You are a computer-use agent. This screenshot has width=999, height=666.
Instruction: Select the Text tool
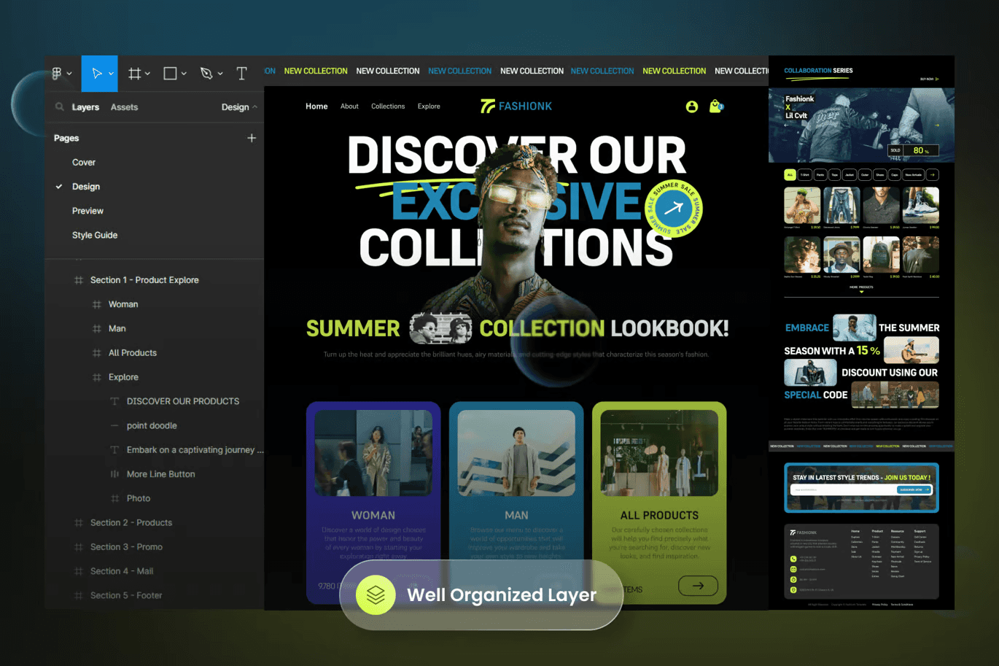[242, 74]
